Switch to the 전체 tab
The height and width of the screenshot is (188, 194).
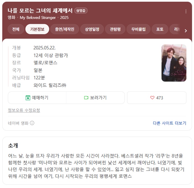coord(16,29)
